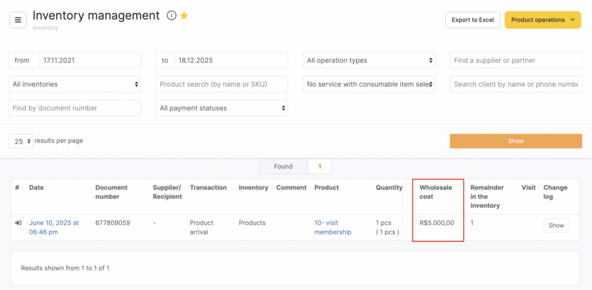Focus the Find by document number field
The width and height of the screenshot is (592, 290).
75,108
